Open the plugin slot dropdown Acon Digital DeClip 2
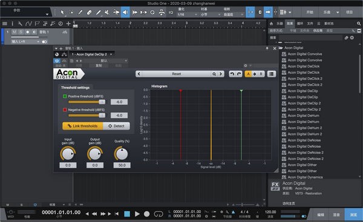 pos(92,54)
